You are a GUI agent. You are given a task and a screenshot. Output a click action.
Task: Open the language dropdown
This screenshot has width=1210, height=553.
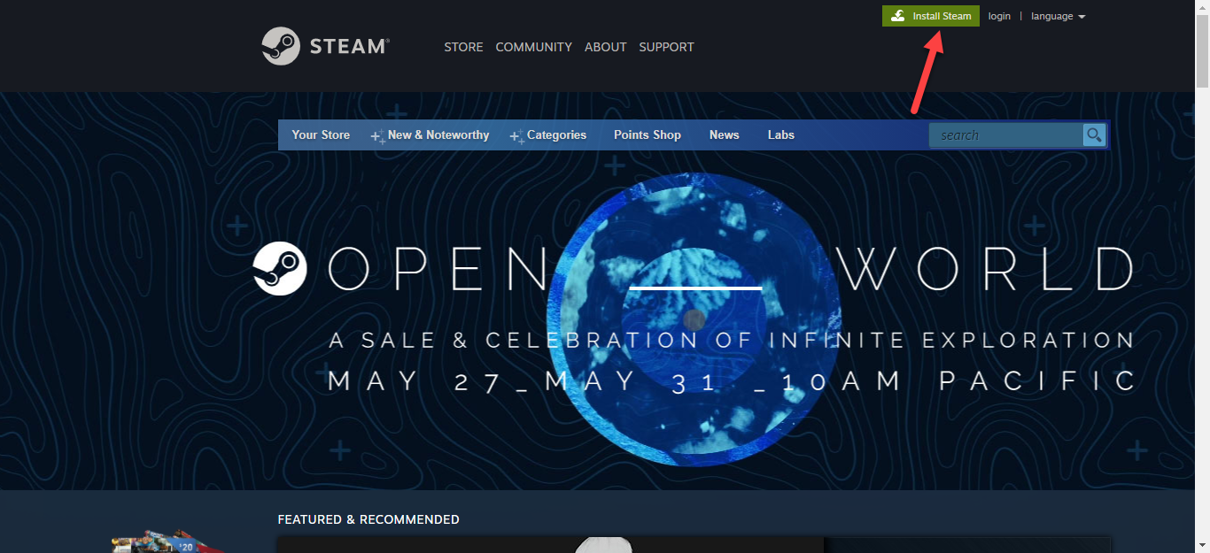pos(1058,16)
